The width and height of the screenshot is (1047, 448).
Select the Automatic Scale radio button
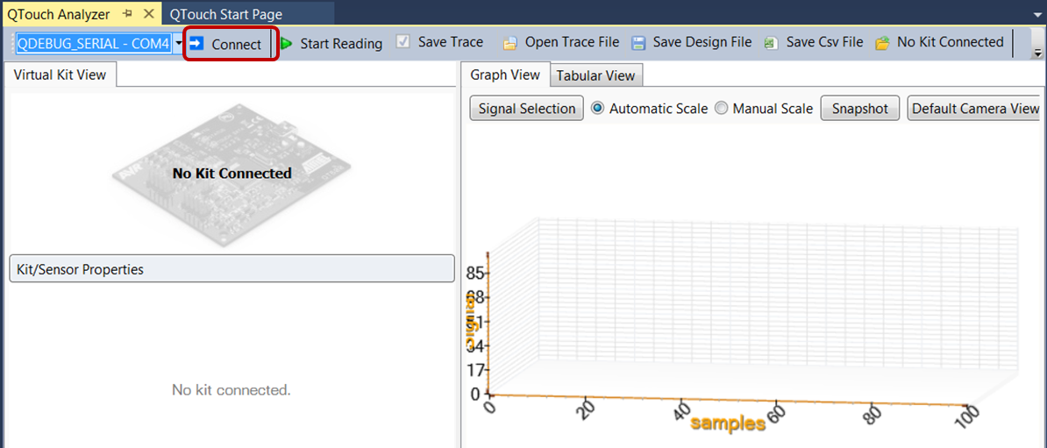[x=598, y=109]
